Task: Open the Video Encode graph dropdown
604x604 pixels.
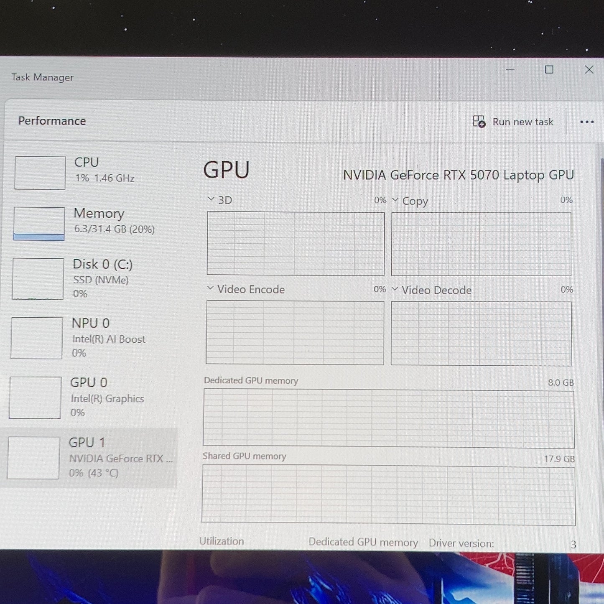Action: click(x=210, y=288)
